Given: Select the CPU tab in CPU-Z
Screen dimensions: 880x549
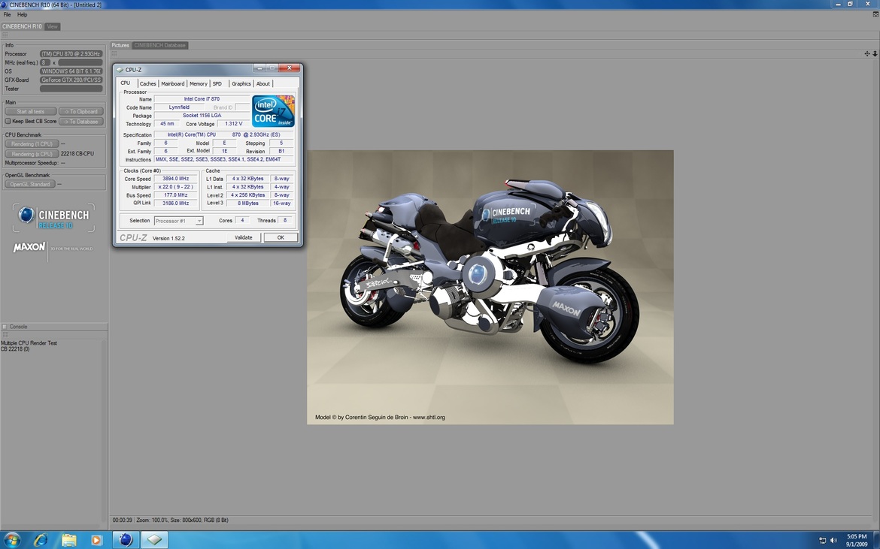Looking at the screenshot, I should 126,83.
